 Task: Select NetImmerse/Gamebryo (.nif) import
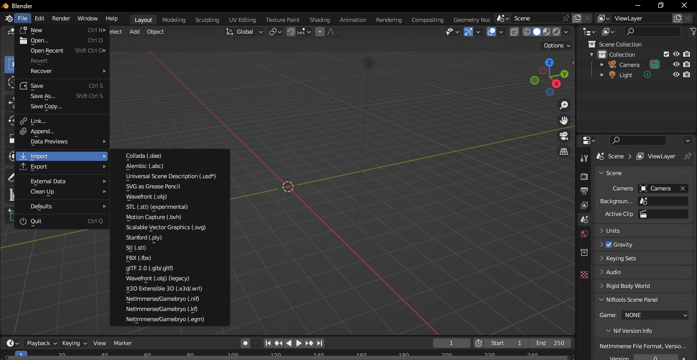tap(170, 299)
